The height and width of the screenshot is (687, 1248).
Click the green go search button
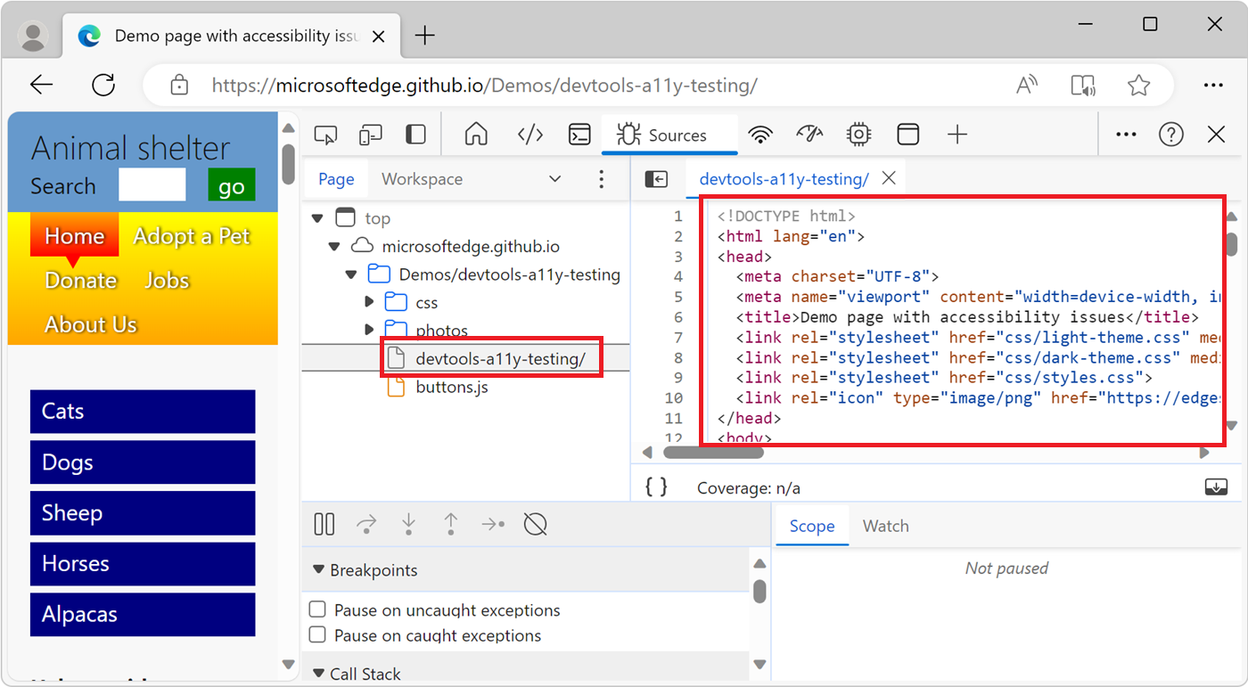tap(231, 185)
